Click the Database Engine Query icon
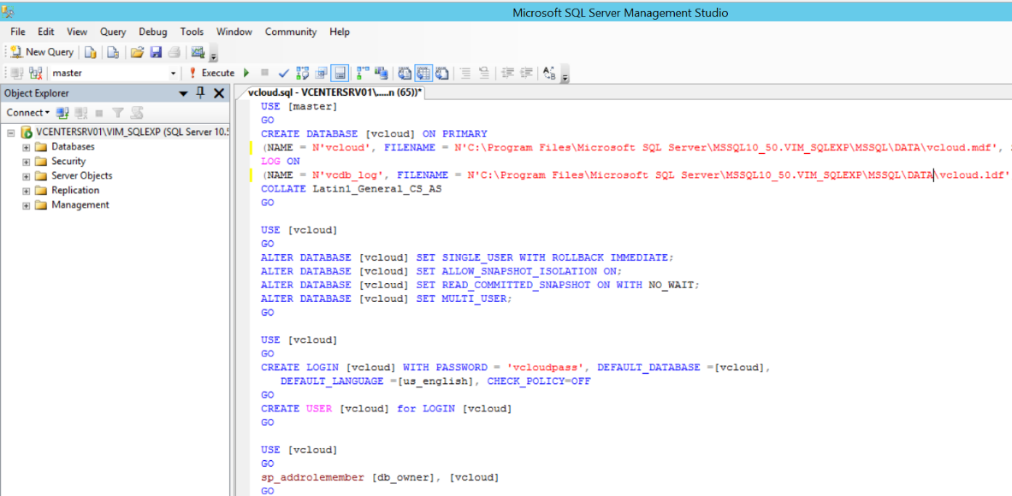This screenshot has width=1012, height=496. pyautogui.click(x=92, y=52)
